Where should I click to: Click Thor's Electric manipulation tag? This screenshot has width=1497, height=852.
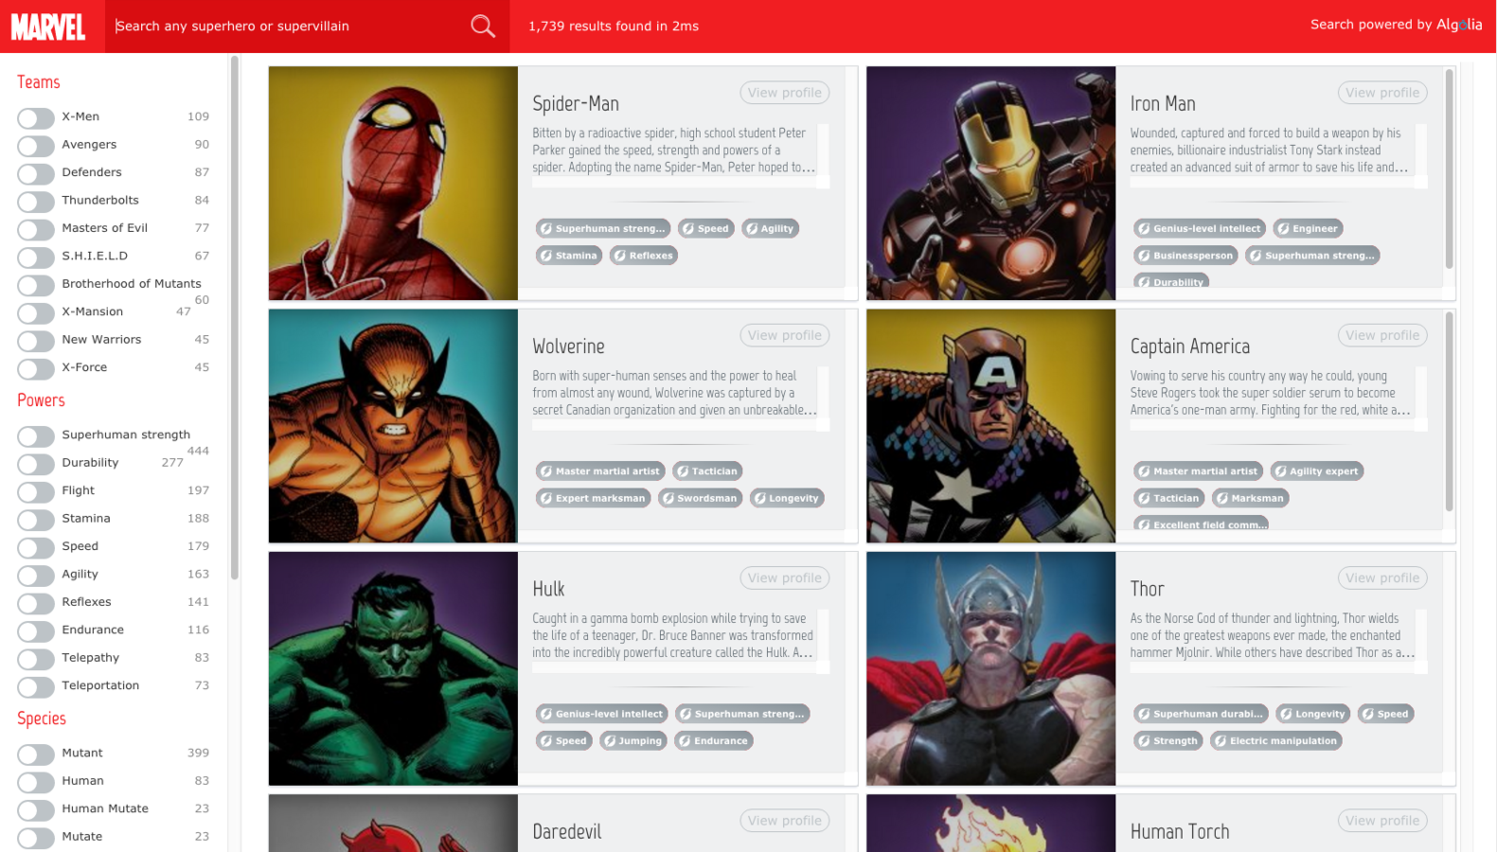(x=1276, y=740)
